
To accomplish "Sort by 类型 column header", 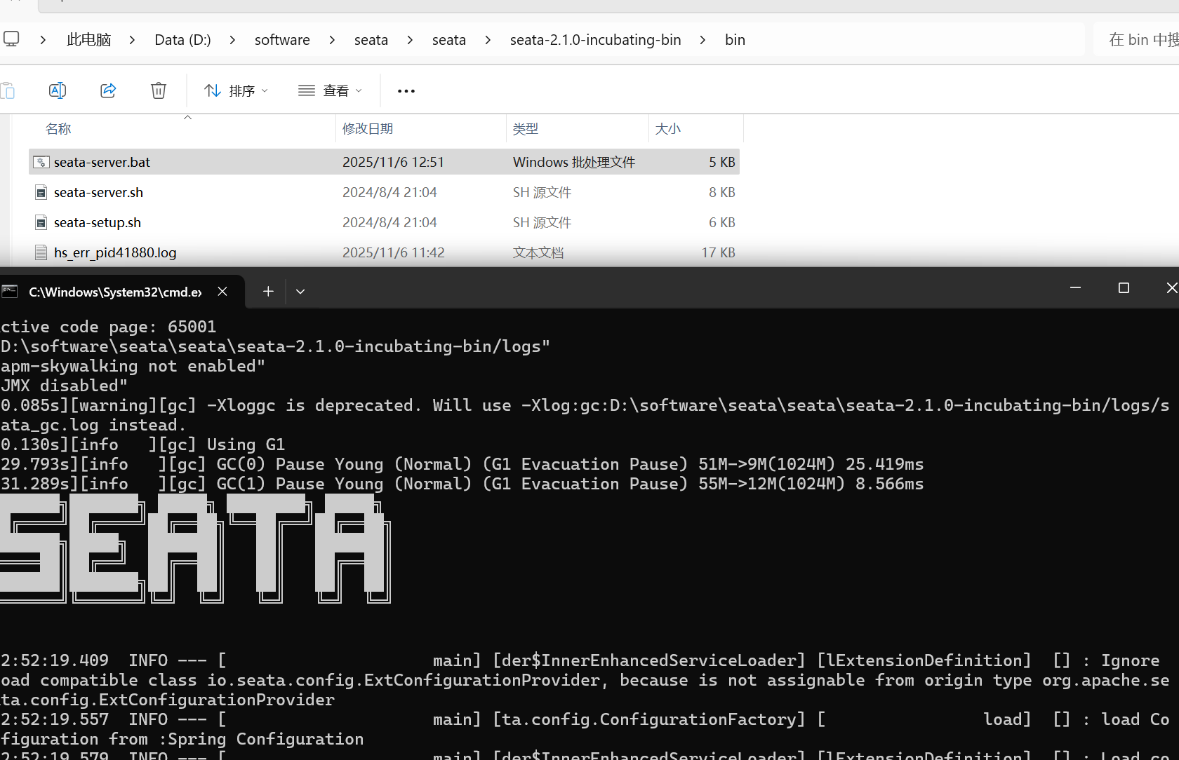I will click(526, 129).
